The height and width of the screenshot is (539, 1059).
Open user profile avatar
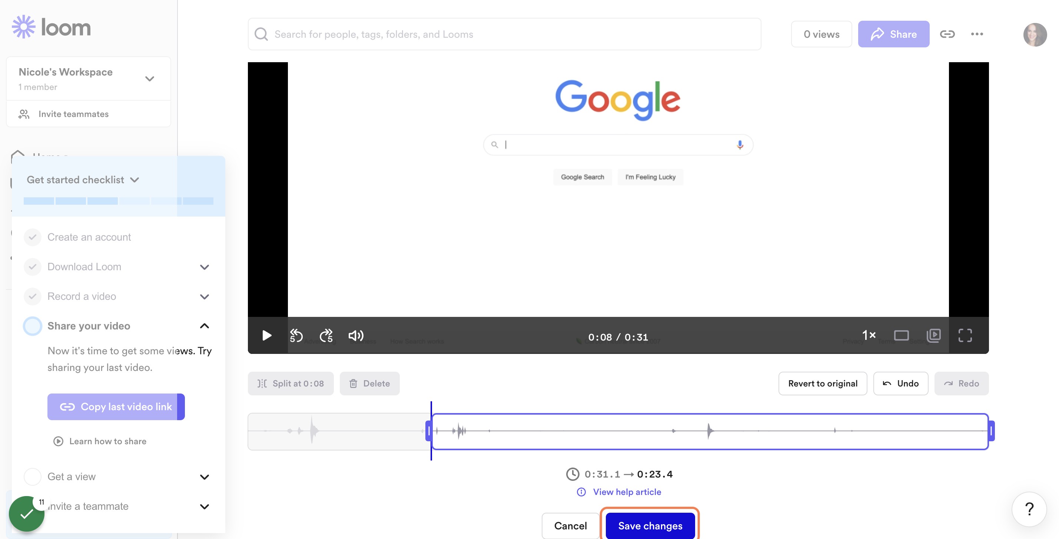[x=1035, y=34]
